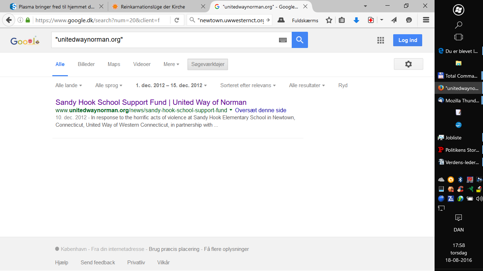Open the Alle lande filter dropdown
The height and width of the screenshot is (271, 483).
[x=69, y=85]
